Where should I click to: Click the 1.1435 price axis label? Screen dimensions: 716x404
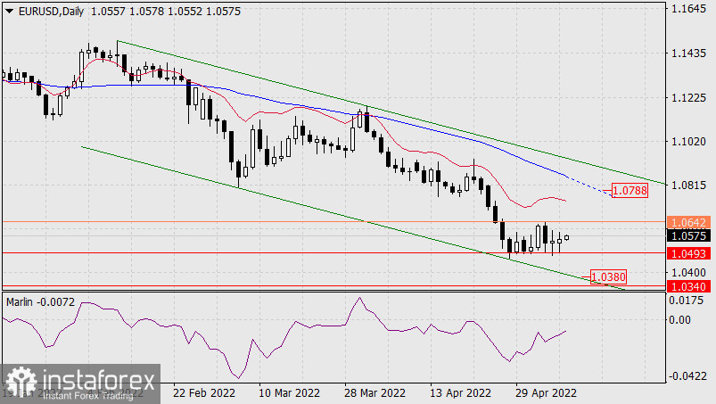tap(689, 54)
